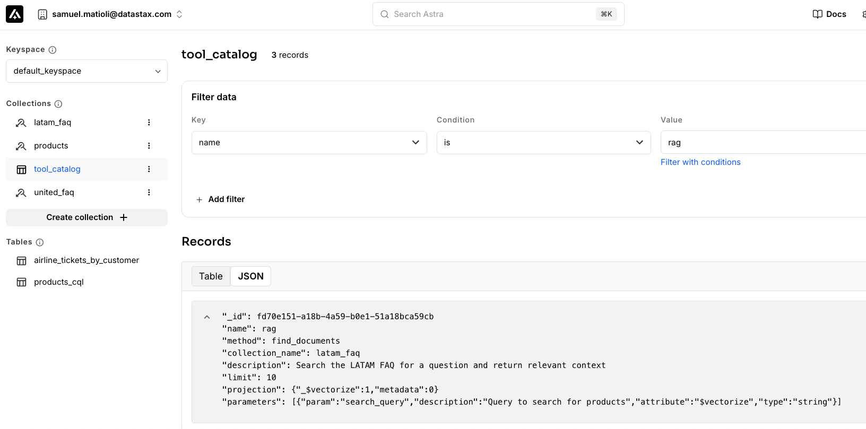Collapse the first JSON record chevron
Image resolution: width=866 pixels, height=429 pixels.
207,317
